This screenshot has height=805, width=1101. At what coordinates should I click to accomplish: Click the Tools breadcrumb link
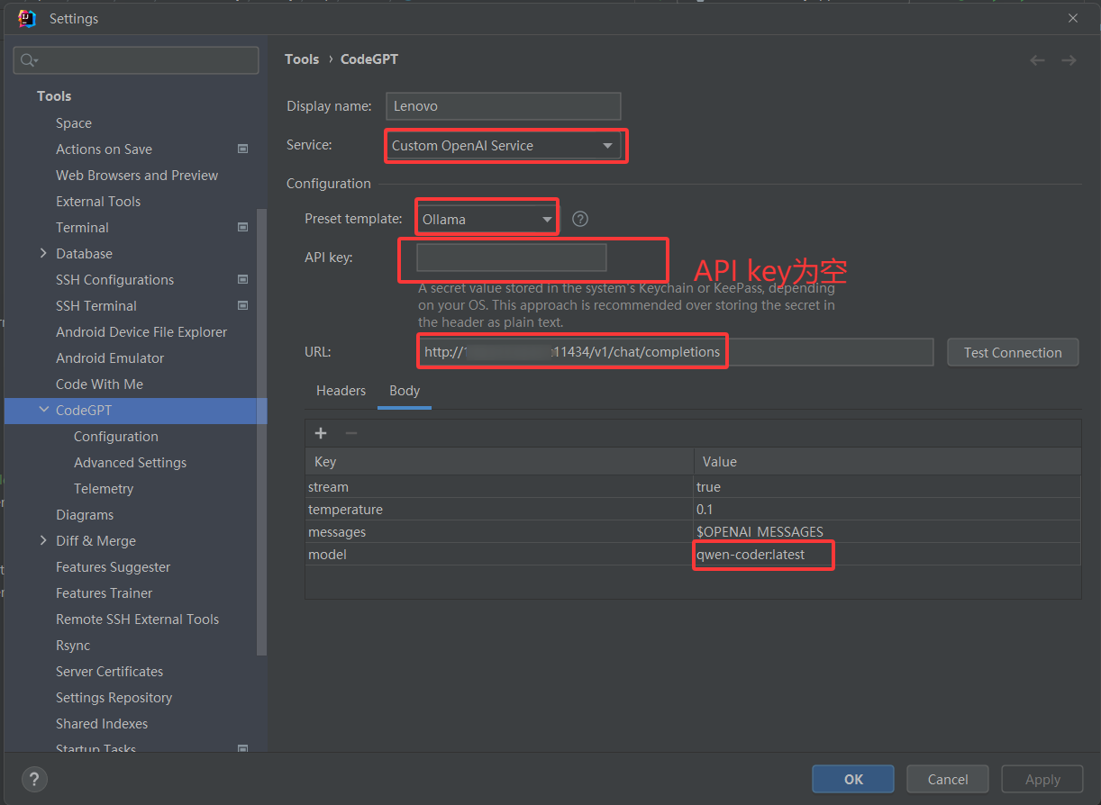click(x=302, y=59)
